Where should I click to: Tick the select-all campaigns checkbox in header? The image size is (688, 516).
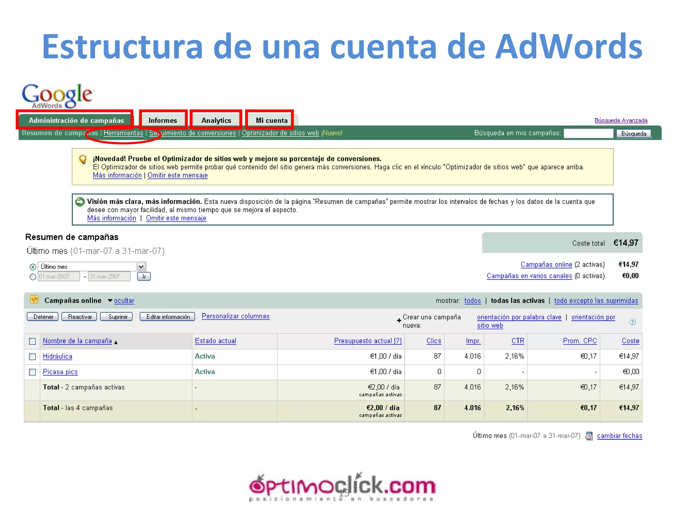tap(32, 341)
